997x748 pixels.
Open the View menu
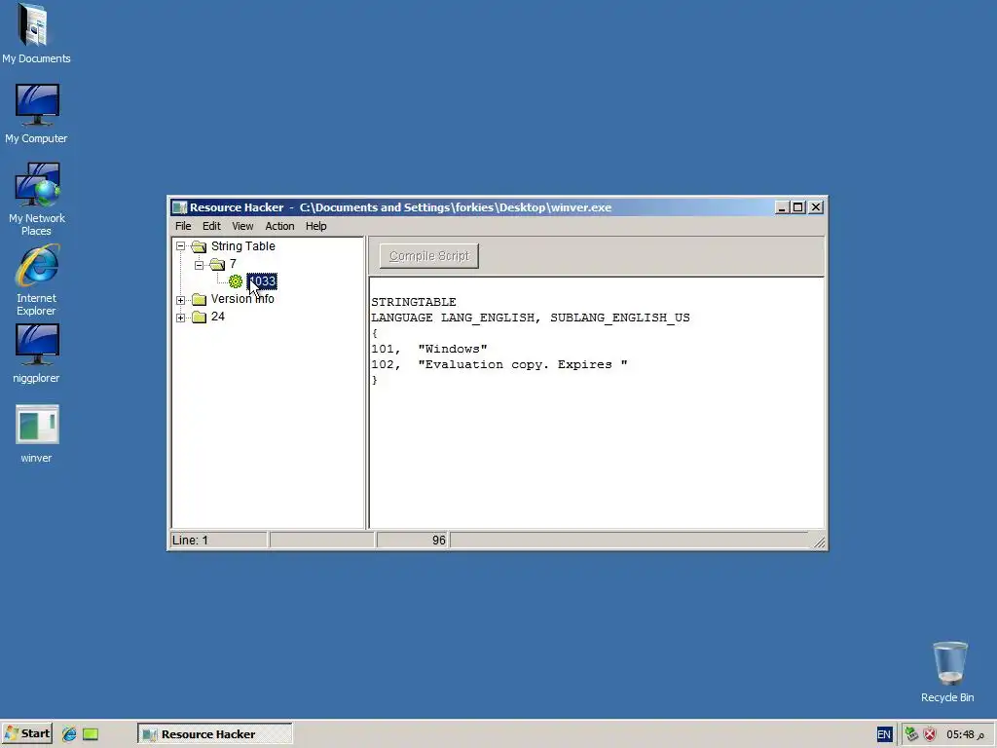[x=242, y=226]
